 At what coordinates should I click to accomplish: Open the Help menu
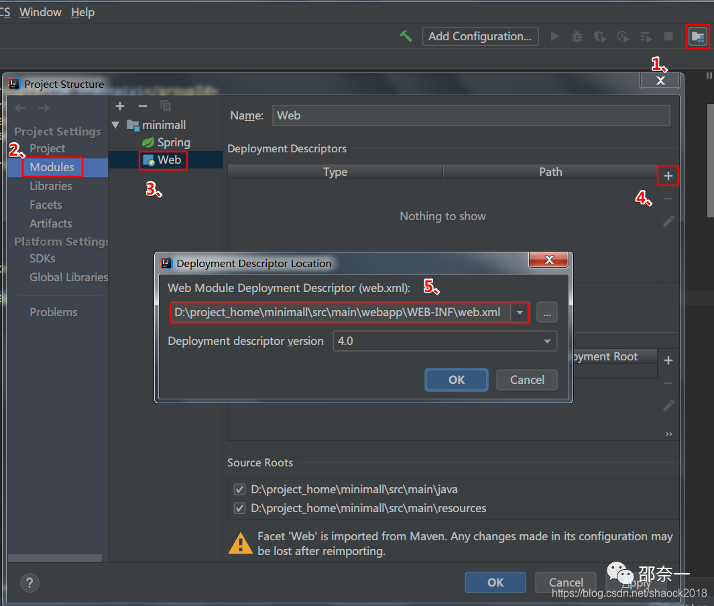(x=83, y=12)
